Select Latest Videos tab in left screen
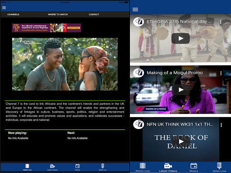Viewport: 231px width, 173px height. click(x=52, y=167)
